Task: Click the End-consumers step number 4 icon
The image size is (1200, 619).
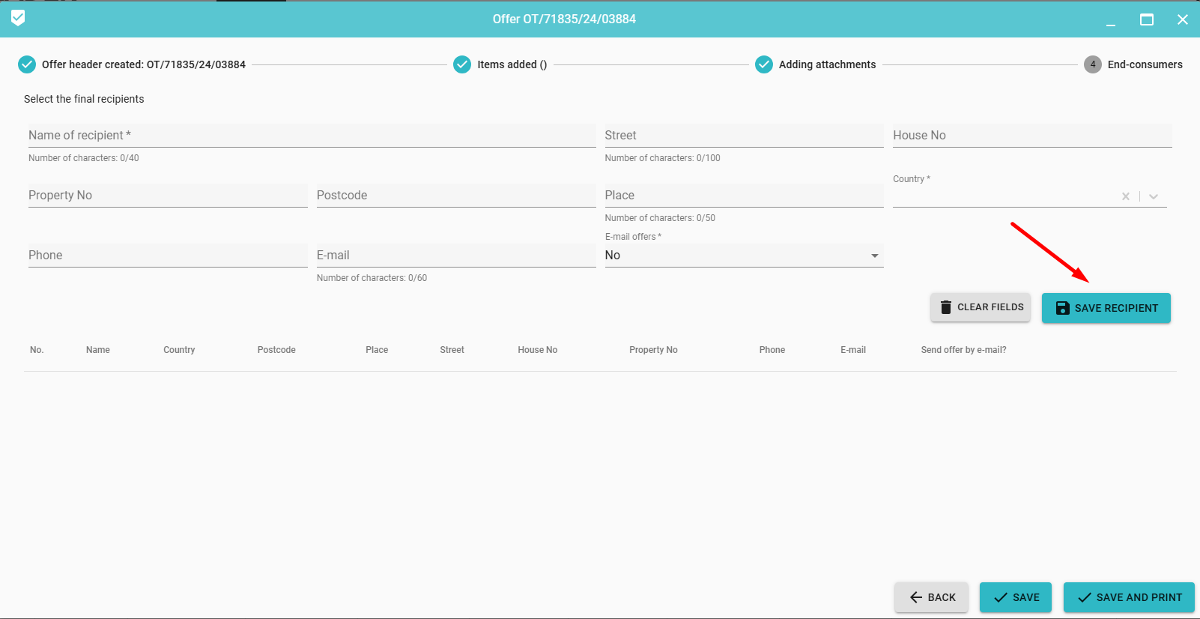Action: (1092, 64)
